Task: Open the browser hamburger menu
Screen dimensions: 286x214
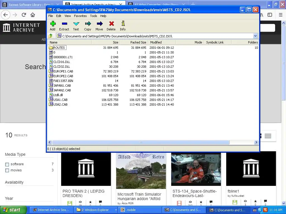Action: click(281, 15)
